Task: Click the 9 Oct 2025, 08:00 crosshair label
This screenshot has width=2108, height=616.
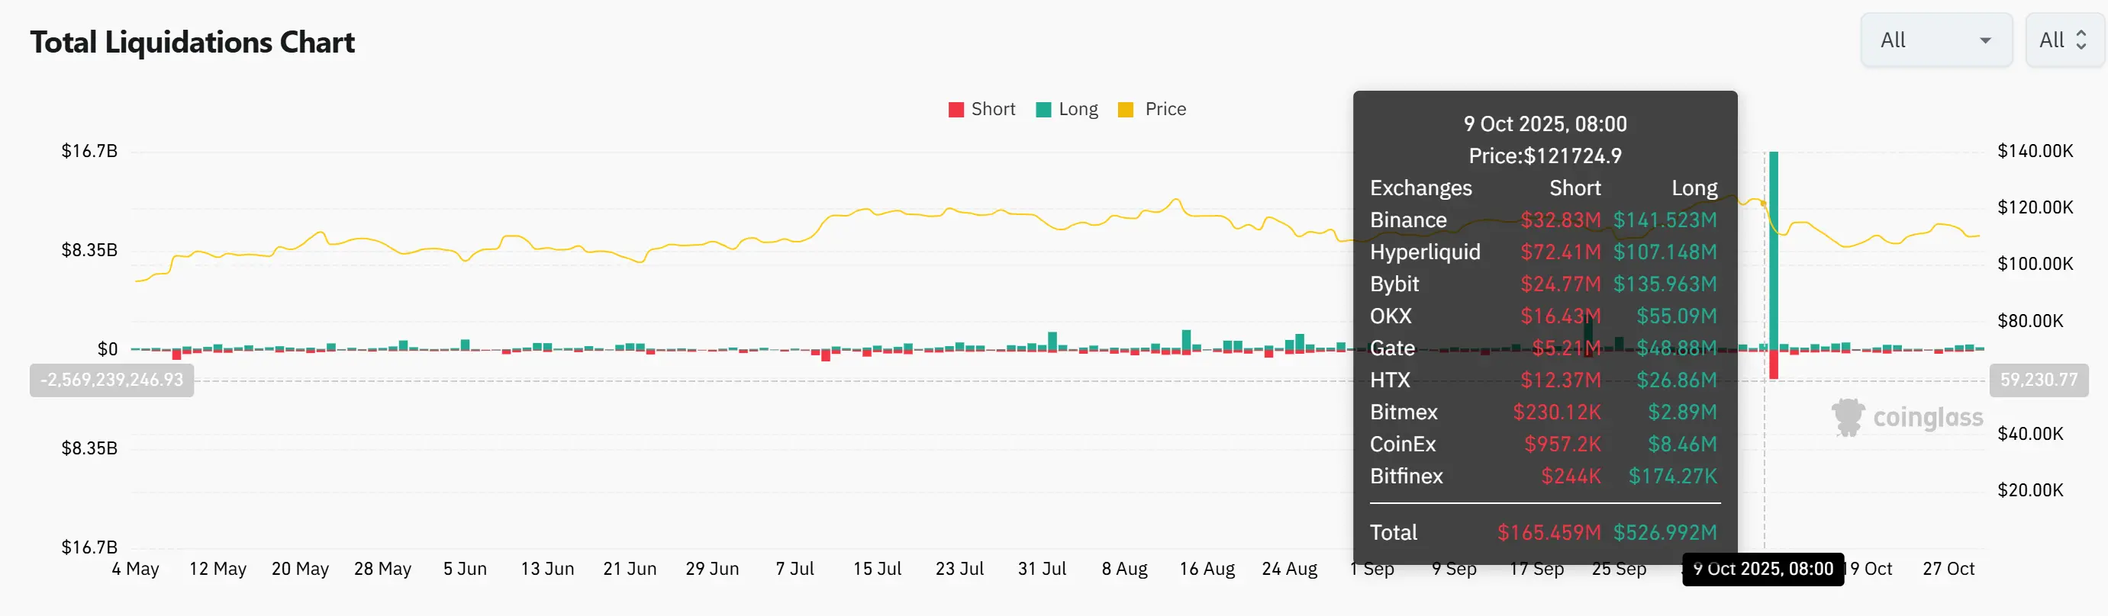Action: click(1763, 569)
